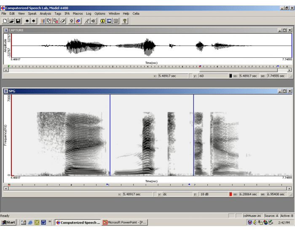The height and width of the screenshot is (232, 295).
Task: Click Word quick launch icon
Action: (43, 222)
